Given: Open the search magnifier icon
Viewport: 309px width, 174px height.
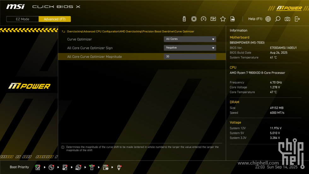Looking at the screenshot, I should point(278,19).
